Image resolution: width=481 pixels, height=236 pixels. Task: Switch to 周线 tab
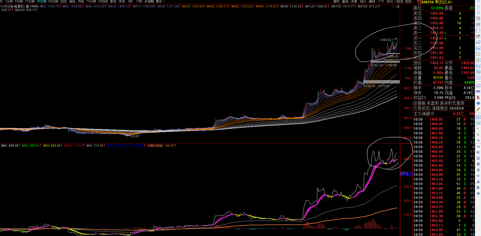click(72, 2)
